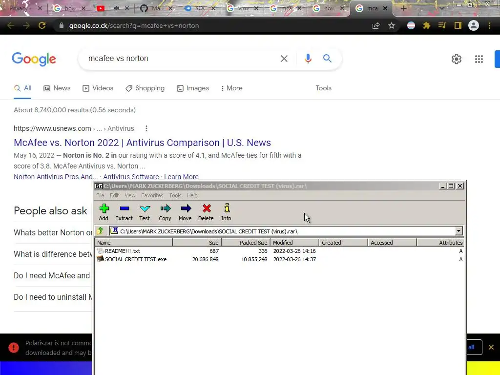Open Chrome side panel icon
The width and height of the screenshot is (500, 375).
pos(458,25)
